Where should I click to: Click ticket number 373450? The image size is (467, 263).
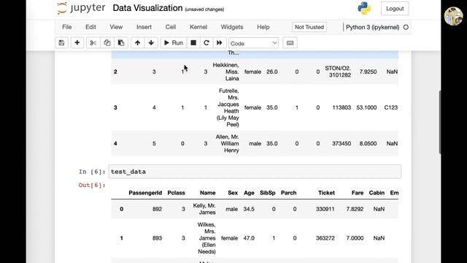[341, 143]
